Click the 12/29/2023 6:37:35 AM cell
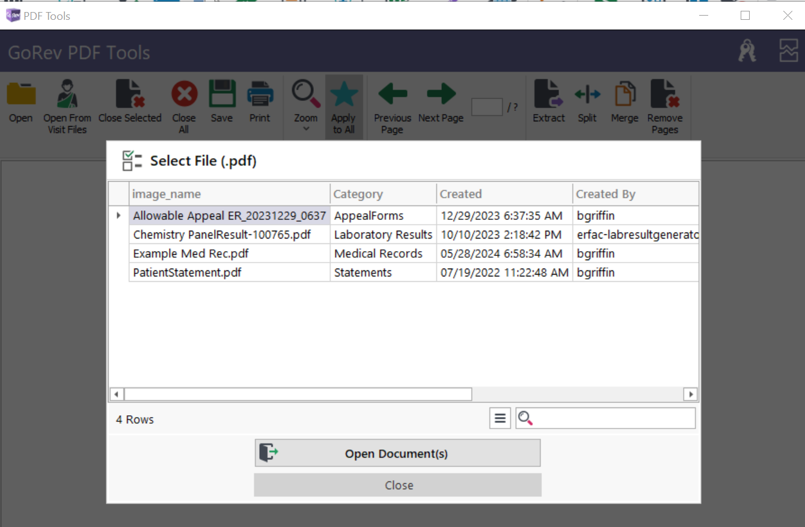Viewport: 805px width, 527px height. tap(504, 216)
